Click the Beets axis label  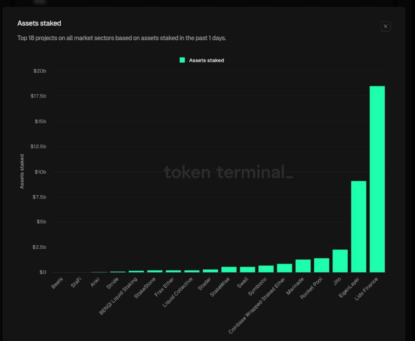[57, 283]
